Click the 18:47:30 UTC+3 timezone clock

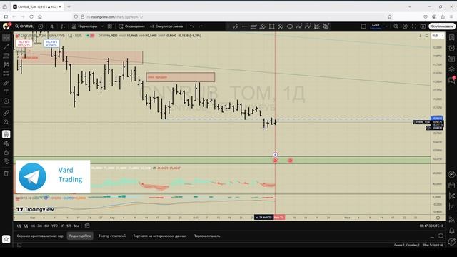(x=431, y=226)
